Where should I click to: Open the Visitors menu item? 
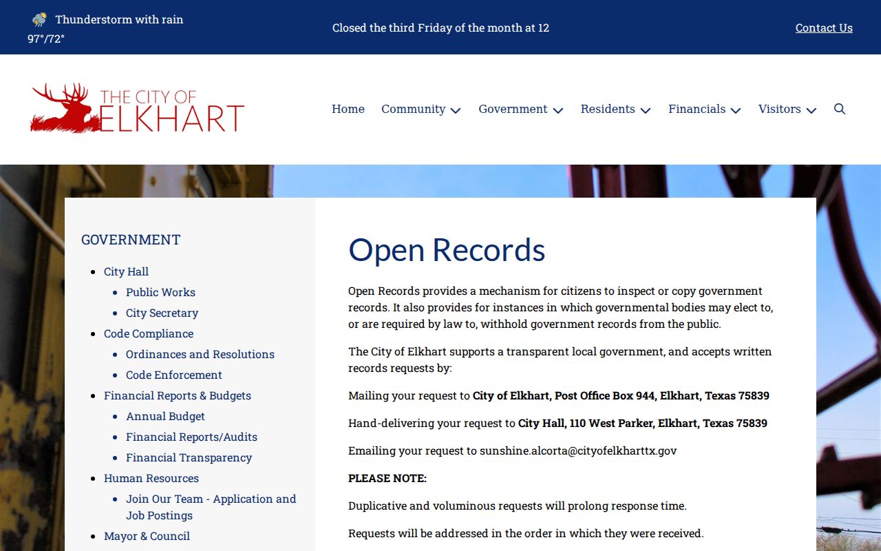(780, 109)
